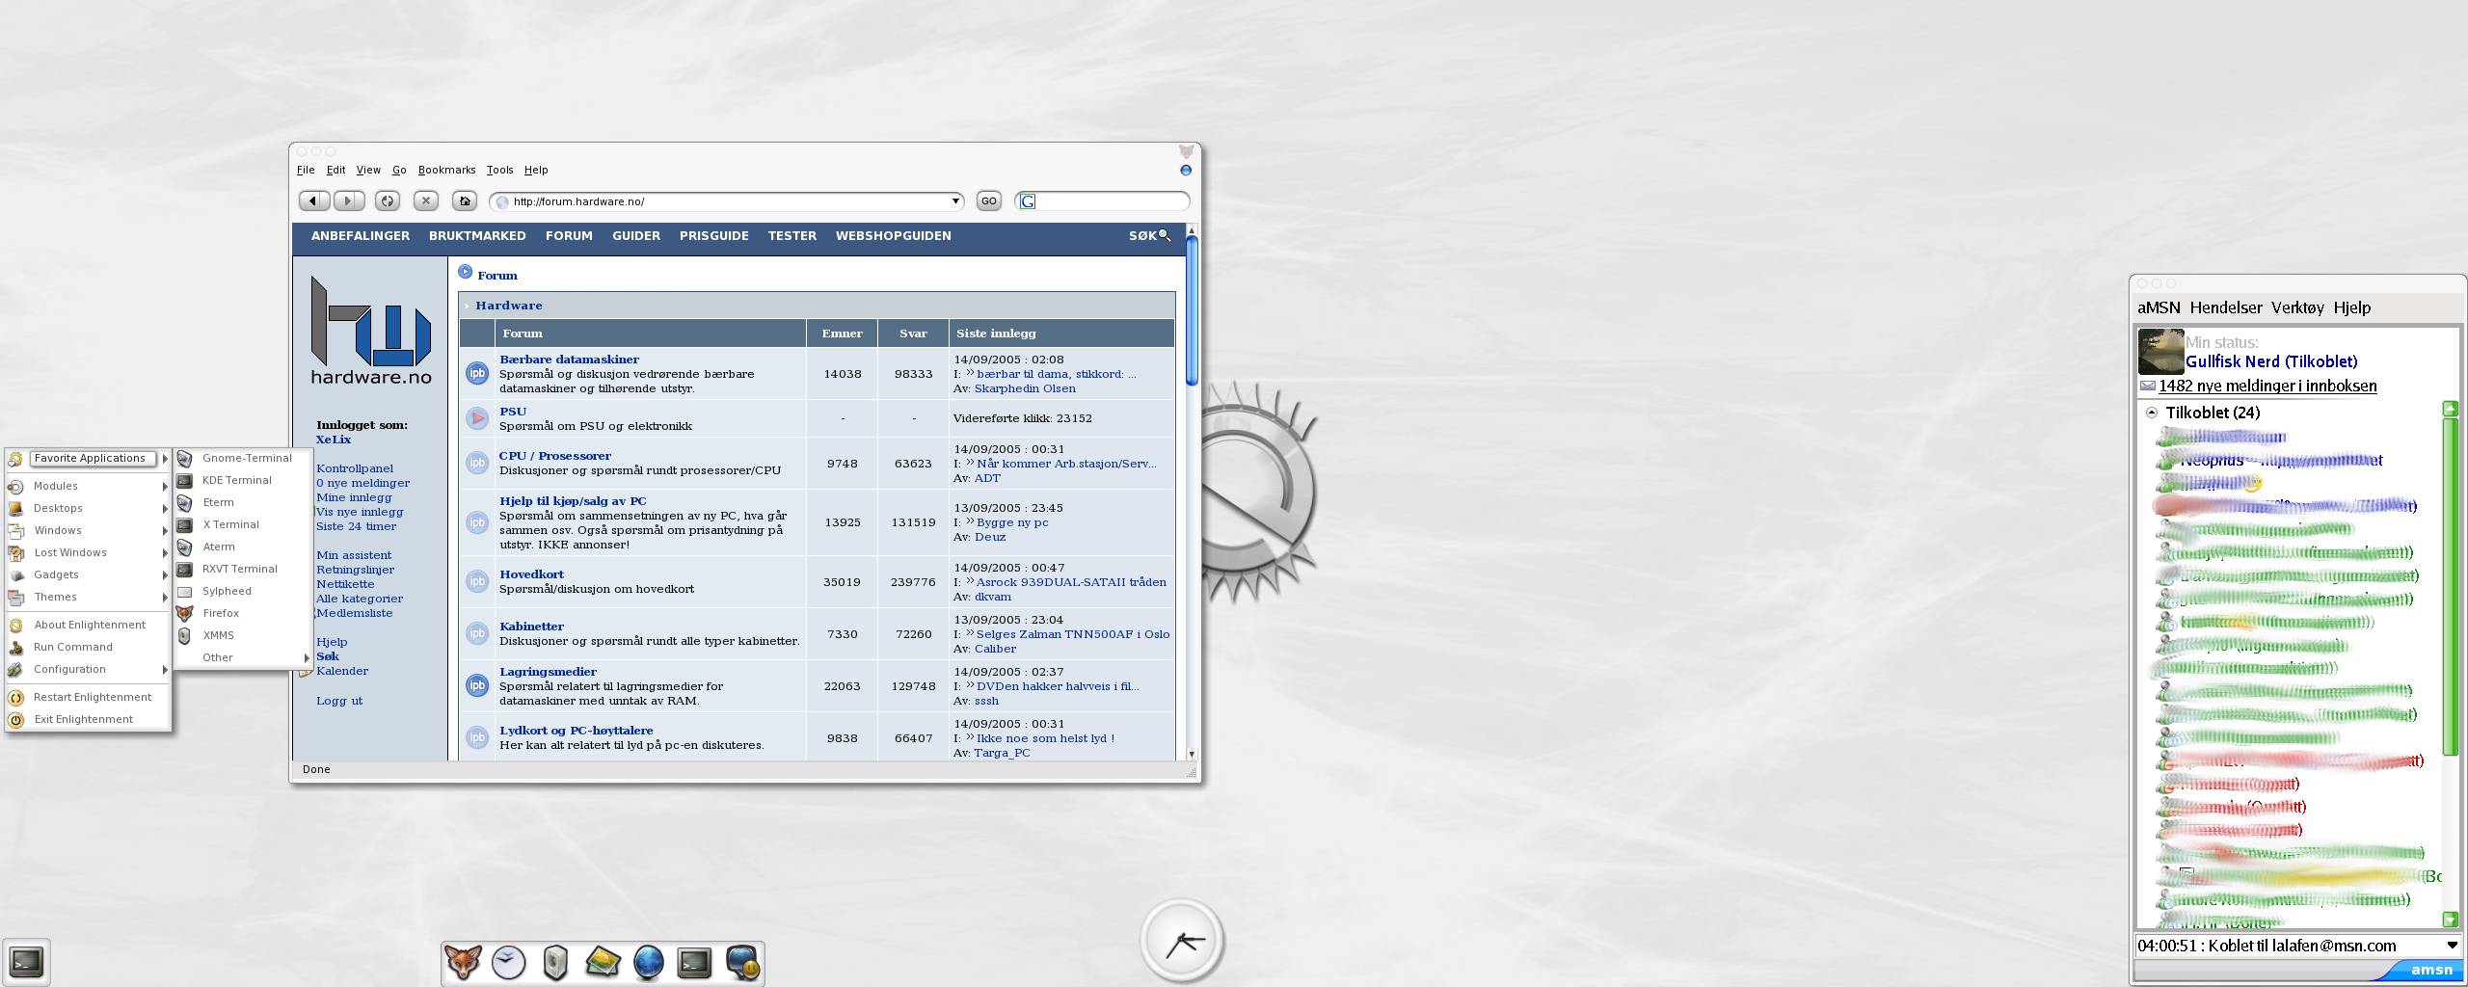Image resolution: width=2468 pixels, height=987 pixels.
Task: Click the terminal icon in bottom-left corner
Action: click(x=26, y=961)
